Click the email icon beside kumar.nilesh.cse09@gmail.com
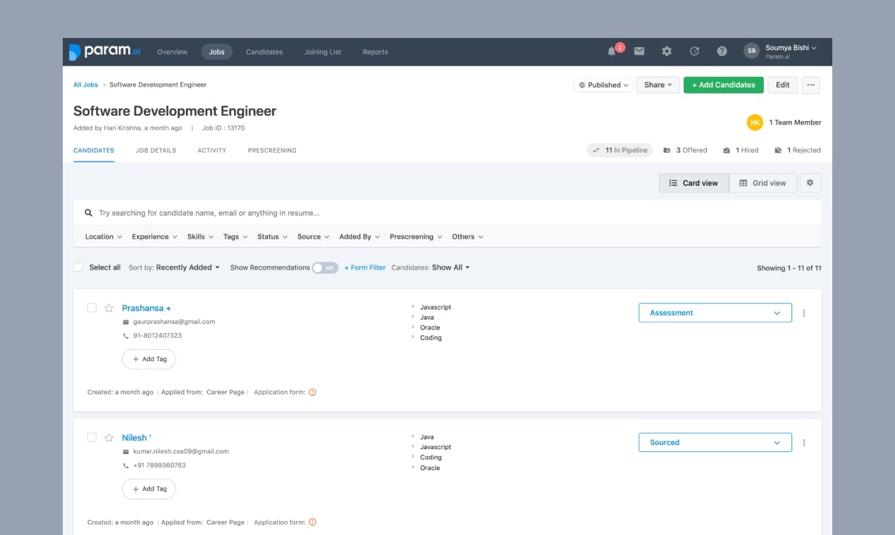895x535 pixels. pyautogui.click(x=126, y=452)
